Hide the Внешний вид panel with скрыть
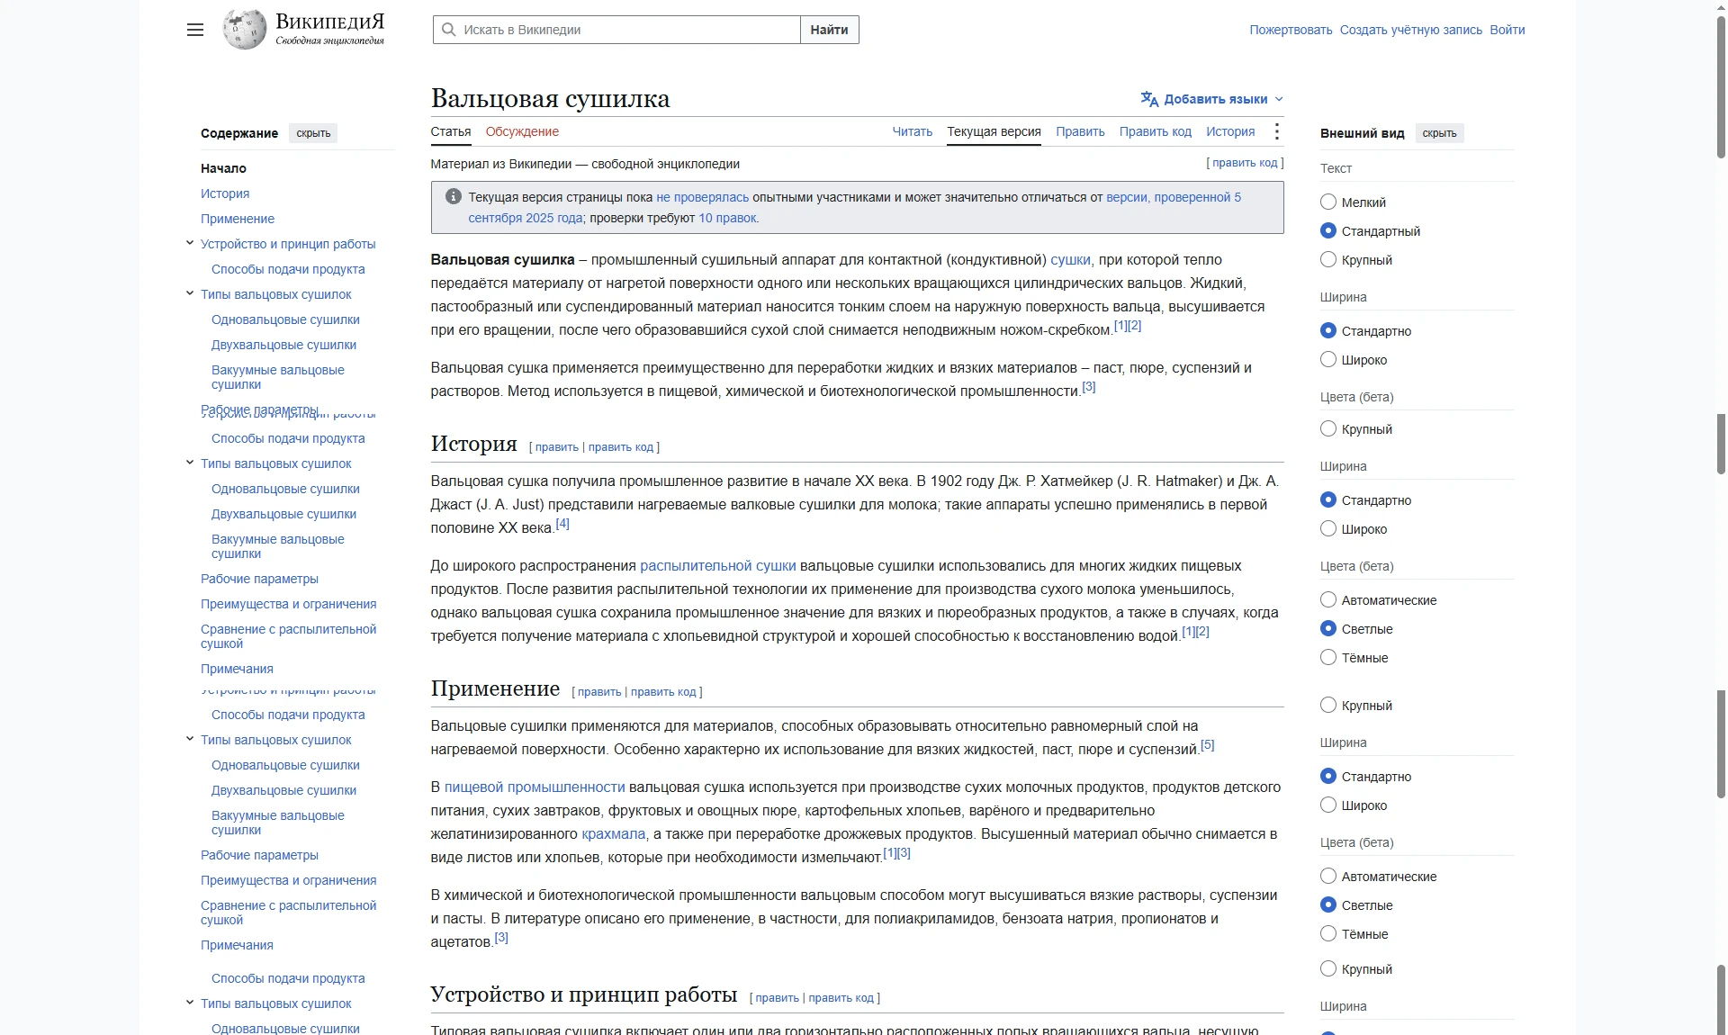Image resolution: width=1728 pixels, height=1035 pixels. [1439, 133]
